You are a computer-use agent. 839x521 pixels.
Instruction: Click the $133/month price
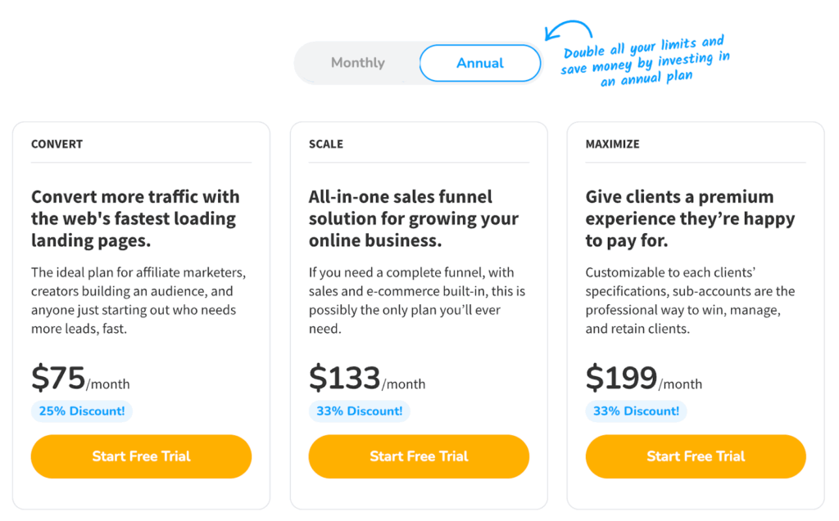367,380
